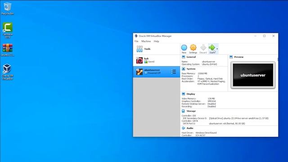Click the General section icon
Viewport: 288px width, 162px height.
tap(183, 57)
